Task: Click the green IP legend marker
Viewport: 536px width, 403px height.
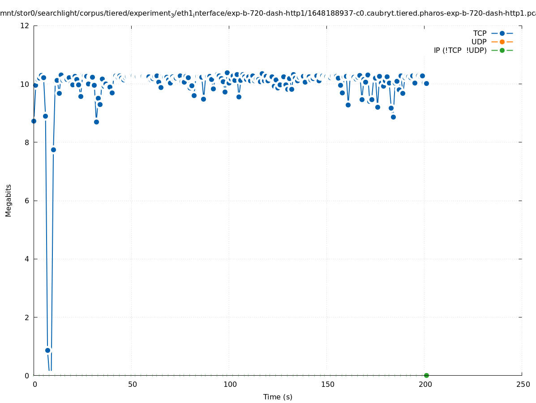Action: pyautogui.click(x=502, y=50)
